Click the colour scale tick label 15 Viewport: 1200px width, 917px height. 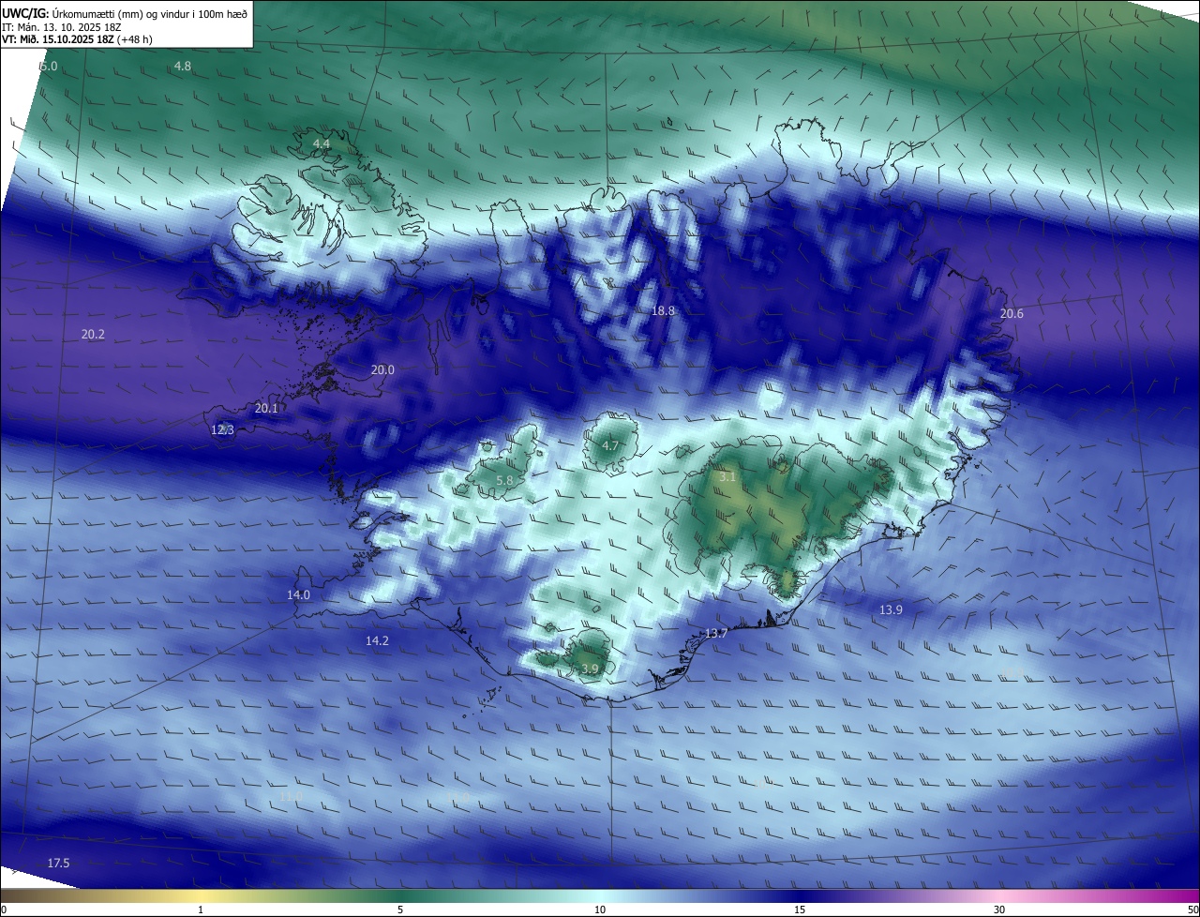800,909
